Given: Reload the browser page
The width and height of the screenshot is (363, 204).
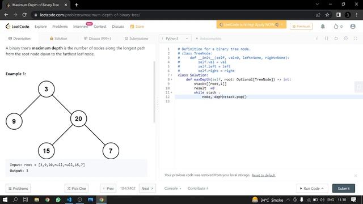Looking at the screenshot, I should pyautogui.click(x=24, y=15).
